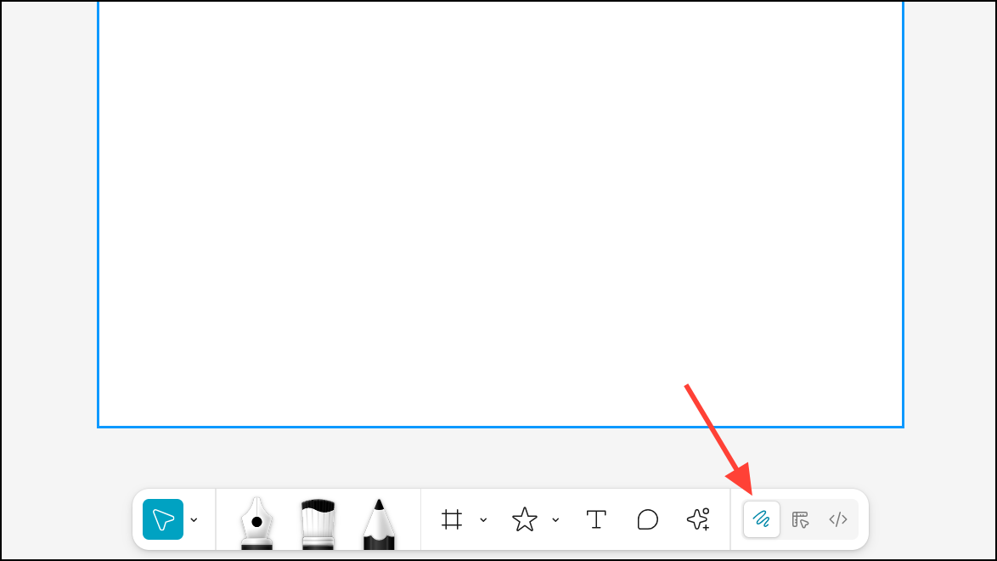
Task: Click the bottom edge of the selected frame
Action: 500,427
